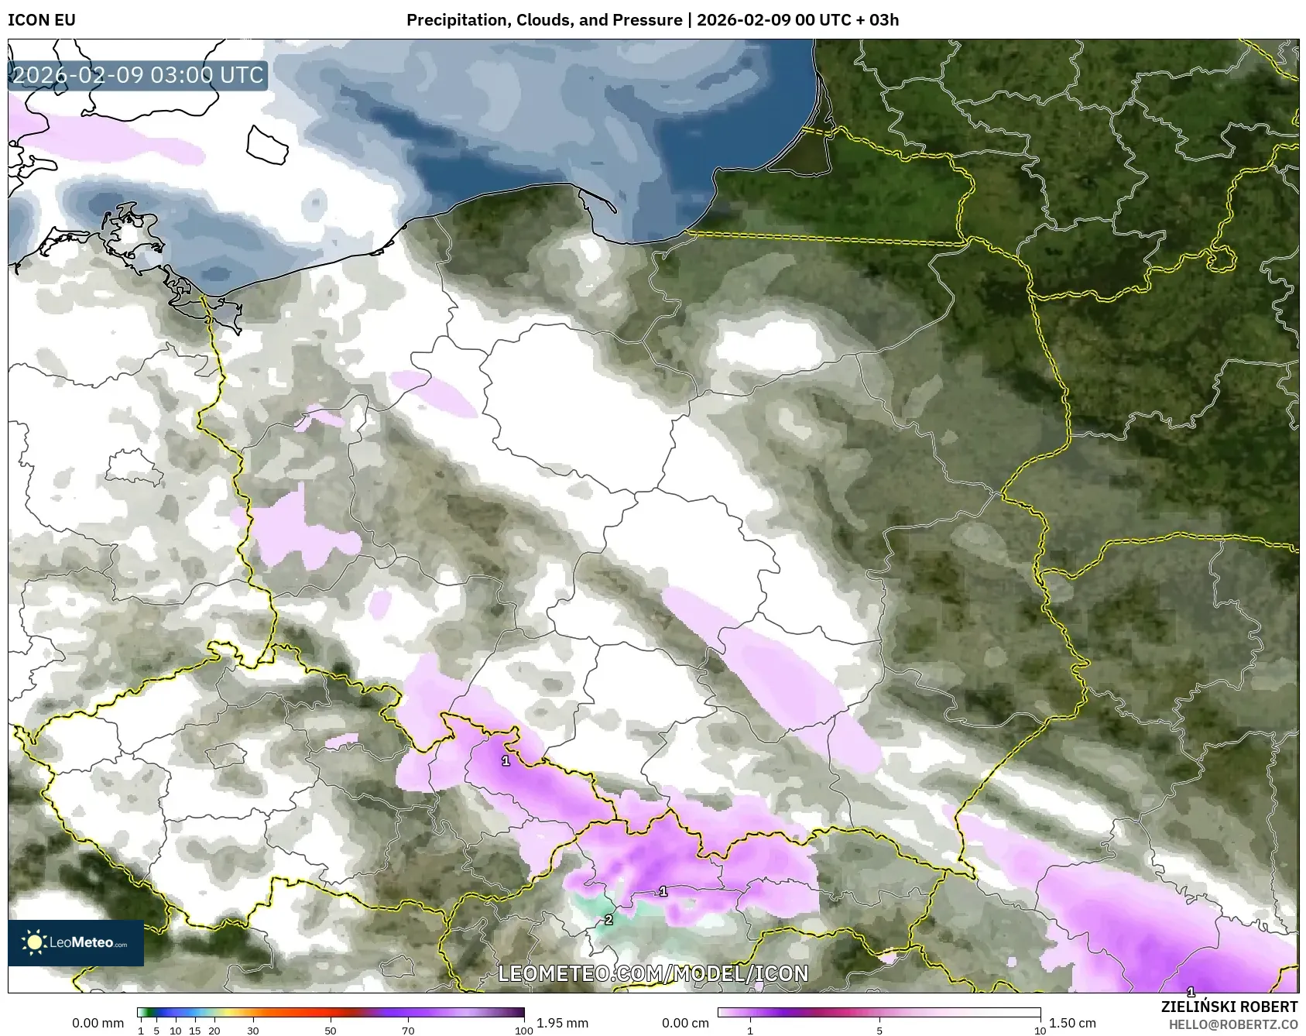Click contour label 1 at bottom-right edge
1306x1036 pixels.
click(x=1191, y=991)
